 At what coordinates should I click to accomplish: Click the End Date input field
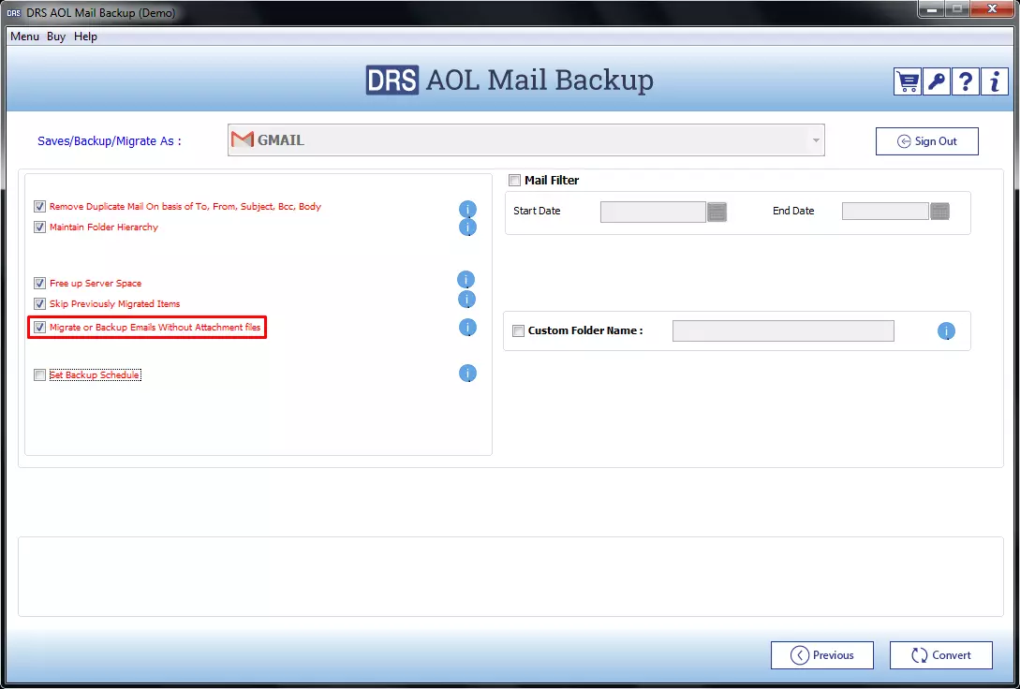click(885, 212)
